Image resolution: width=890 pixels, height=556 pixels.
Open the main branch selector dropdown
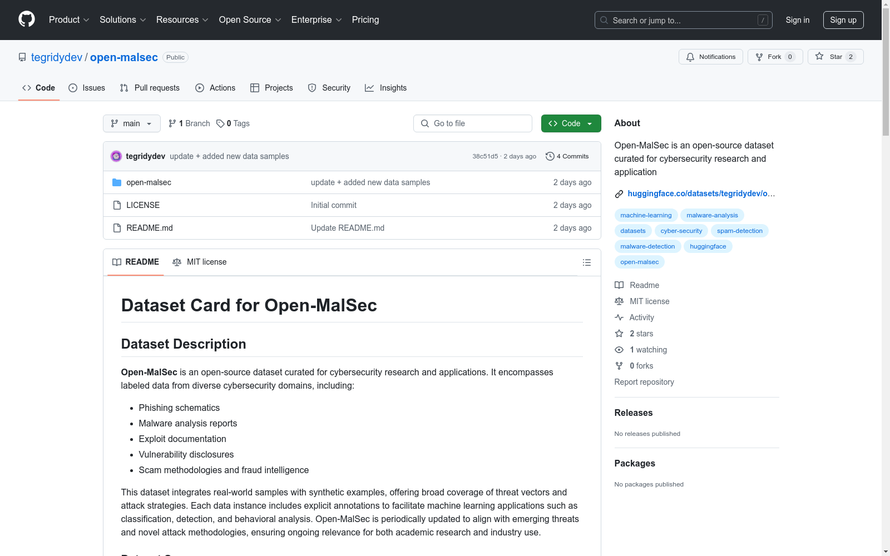point(132,123)
